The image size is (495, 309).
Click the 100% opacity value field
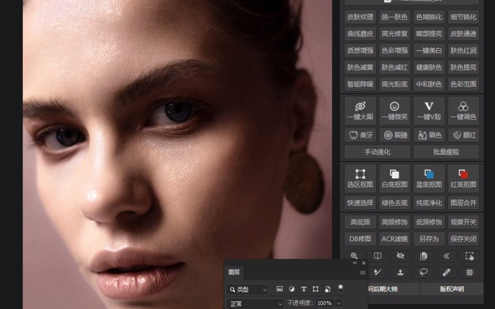coord(325,304)
